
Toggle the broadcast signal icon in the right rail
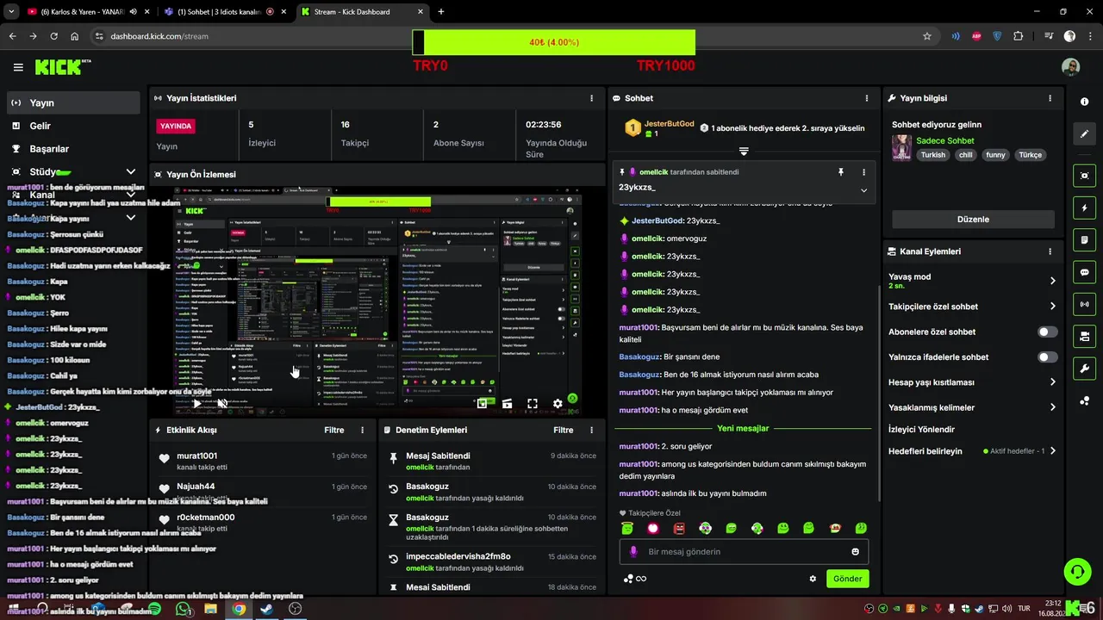pos(1084,304)
